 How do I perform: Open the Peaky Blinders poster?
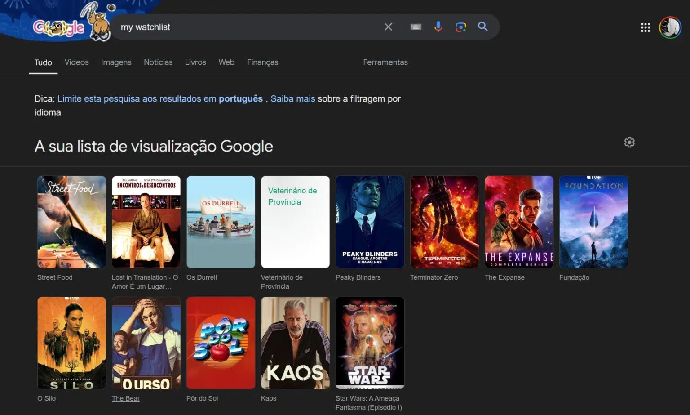point(370,222)
